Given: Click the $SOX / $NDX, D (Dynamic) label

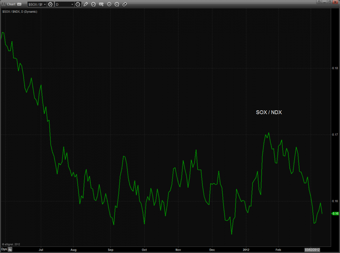Looking at the screenshot, I should tap(19, 12).
